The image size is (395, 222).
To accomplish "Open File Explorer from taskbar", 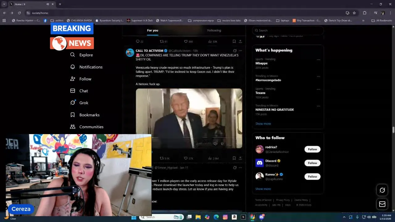I will [x=198, y=217].
